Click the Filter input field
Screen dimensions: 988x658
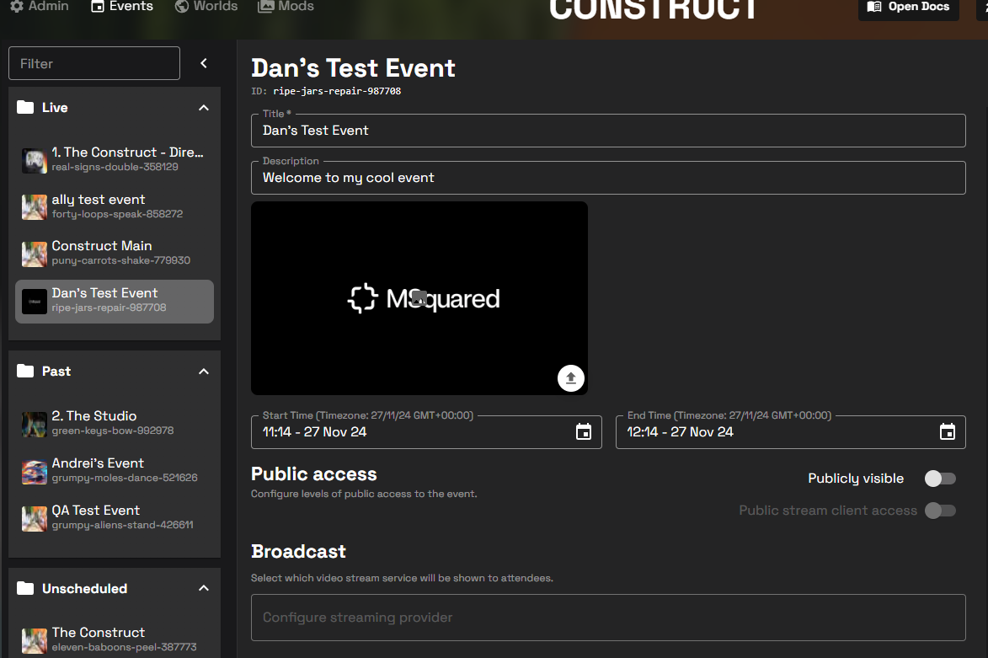pyautogui.click(x=94, y=63)
